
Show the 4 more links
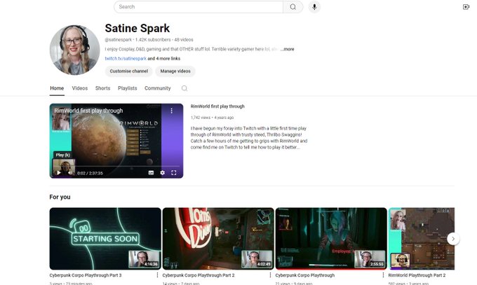(164, 58)
